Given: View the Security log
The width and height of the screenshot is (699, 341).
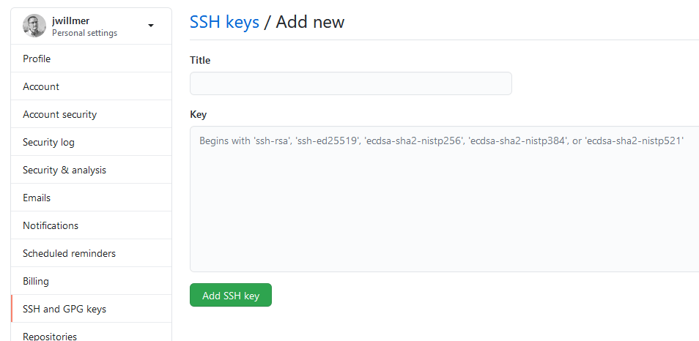Looking at the screenshot, I should (92, 142).
